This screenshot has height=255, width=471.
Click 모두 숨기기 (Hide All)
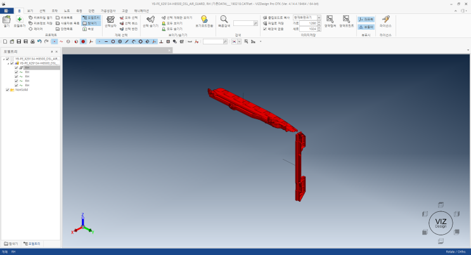[172, 29]
